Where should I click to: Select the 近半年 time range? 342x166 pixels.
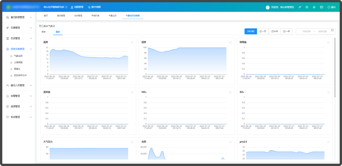click(x=275, y=31)
